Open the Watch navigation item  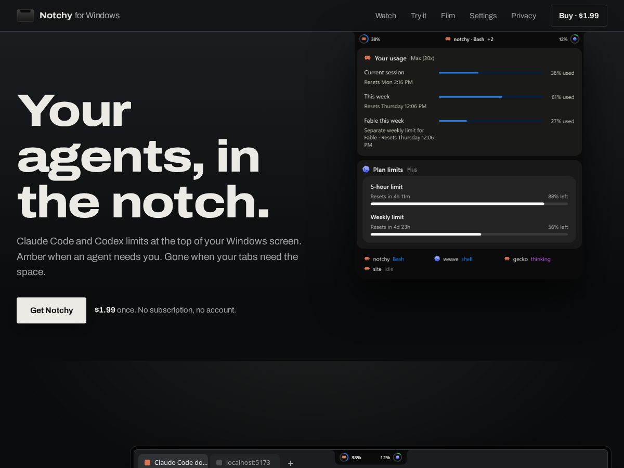pyautogui.click(x=386, y=16)
